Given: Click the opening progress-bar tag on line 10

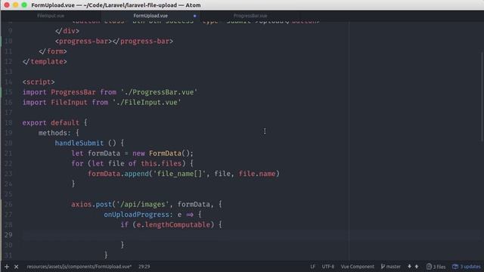Looking at the screenshot, I should click(x=83, y=41).
